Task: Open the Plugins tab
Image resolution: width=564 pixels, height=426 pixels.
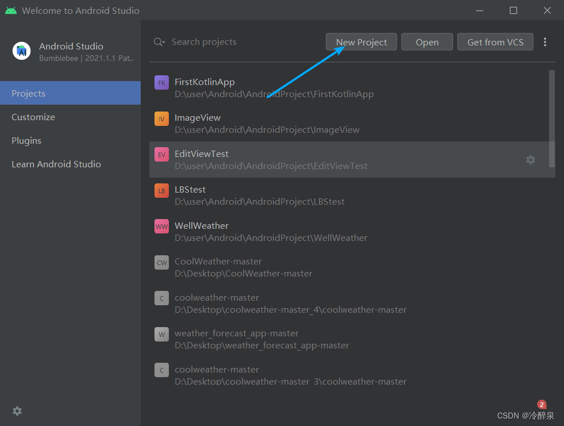Action: [x=71, y=140]
